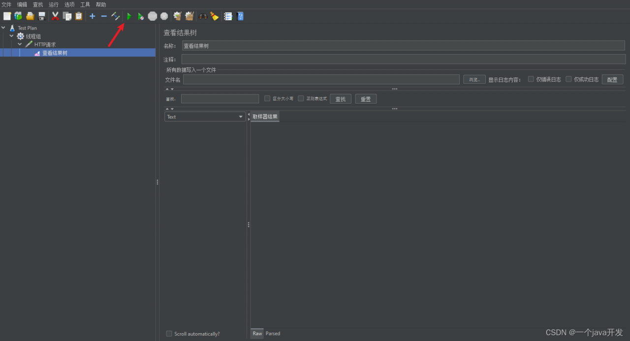
Task: Collapse the 线程组 tree node
Action: tap(11, 36)
